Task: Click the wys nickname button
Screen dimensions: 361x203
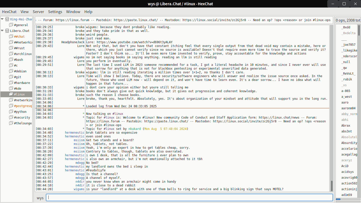Action: 40,198
